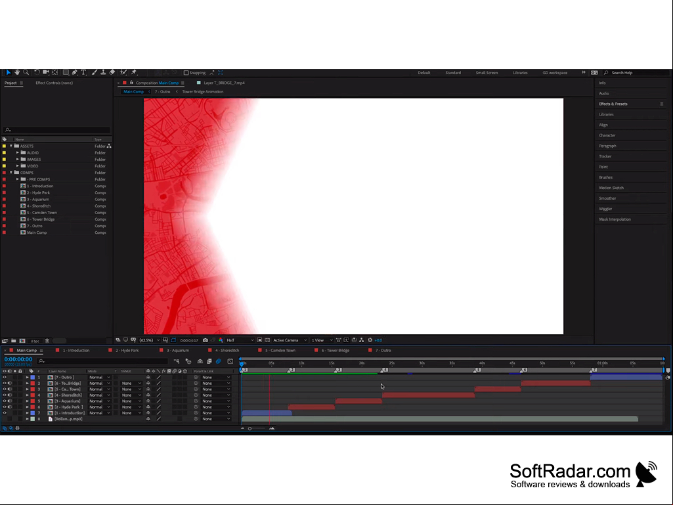The width and height of the screenshot is (673, 505).
Task: Select the Unified Camera tool
Action: click(x=46, y=73)
